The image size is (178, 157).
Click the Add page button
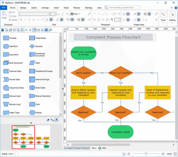[x=102, y=148]
